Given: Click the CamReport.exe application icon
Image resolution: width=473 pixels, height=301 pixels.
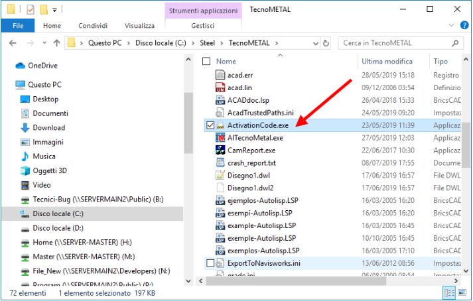Looking at the screenshot, I should tap(220, 150).
